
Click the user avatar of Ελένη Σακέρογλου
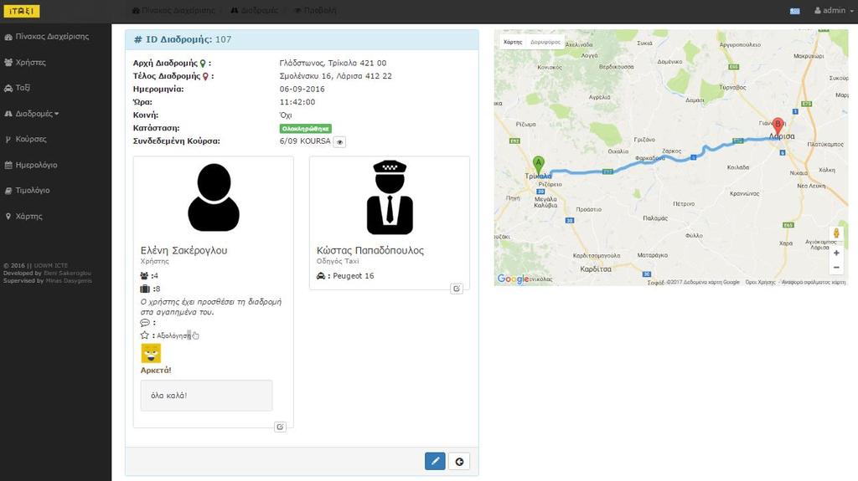pyautogui.click(x=214, y=197)
